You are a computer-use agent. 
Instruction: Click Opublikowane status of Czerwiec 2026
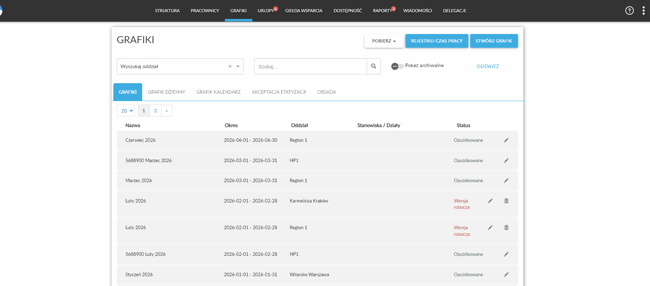[468, 140]
